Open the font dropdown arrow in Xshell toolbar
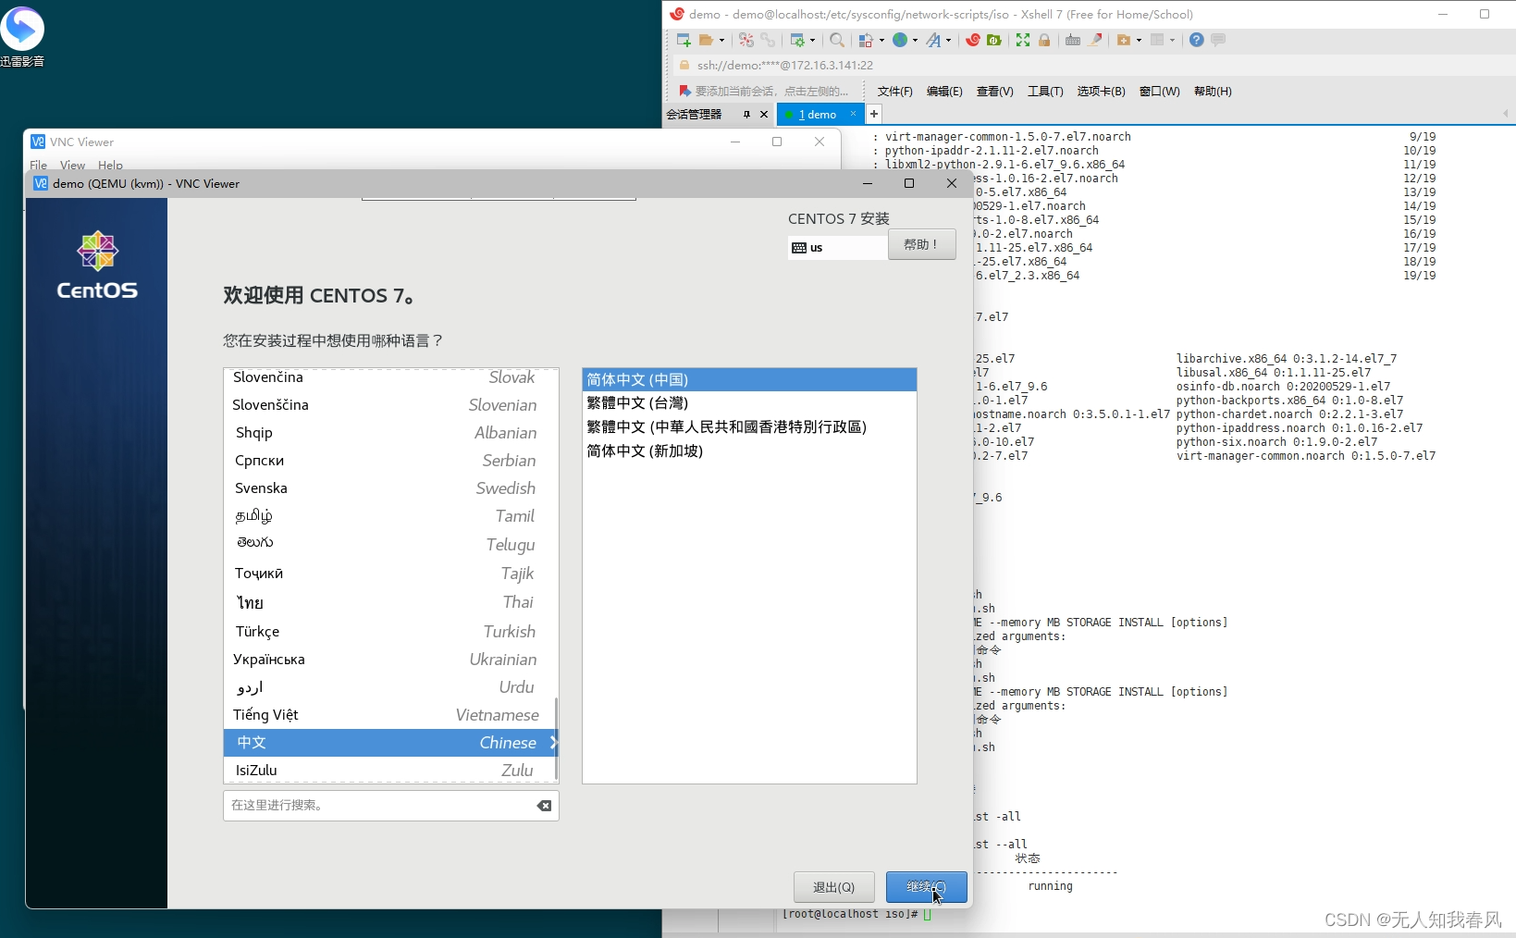This screenshot has width=1516, height=938. (948, 40)
